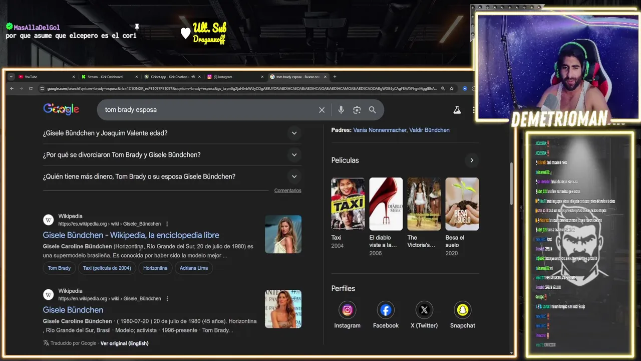Close the Kick Dashboard tab

136,77
